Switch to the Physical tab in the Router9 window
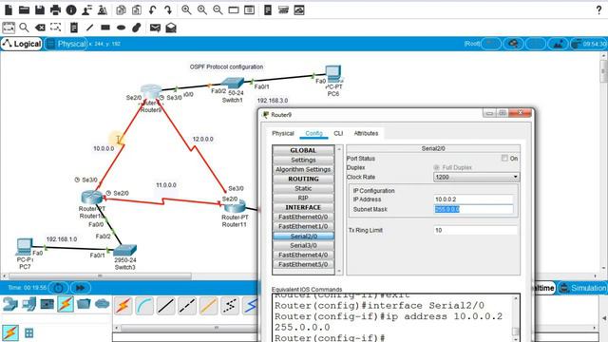This screenshot has height=342, width=608. coord(283,133)
